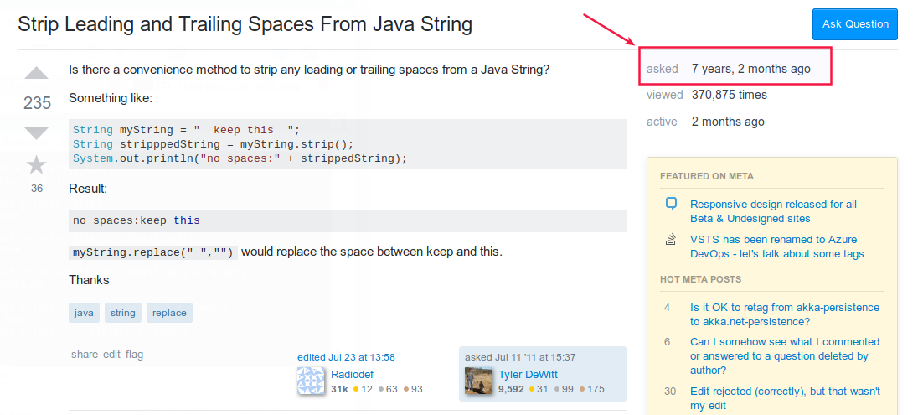
Task: Open the edited Jul 23 at 13:58 revision link
Action: (346, 357)
